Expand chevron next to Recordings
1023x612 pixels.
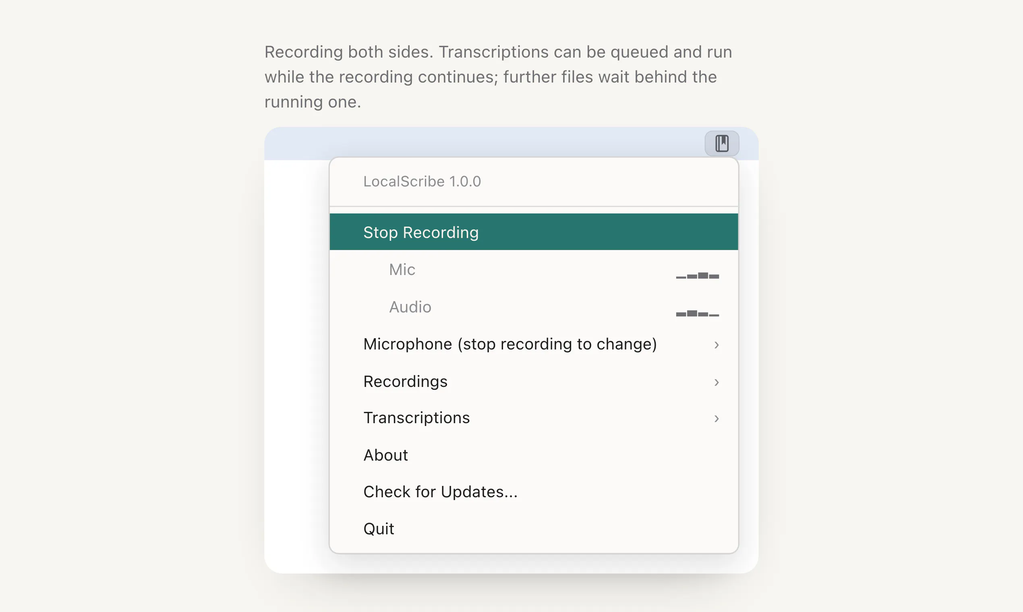click(717, 382)
